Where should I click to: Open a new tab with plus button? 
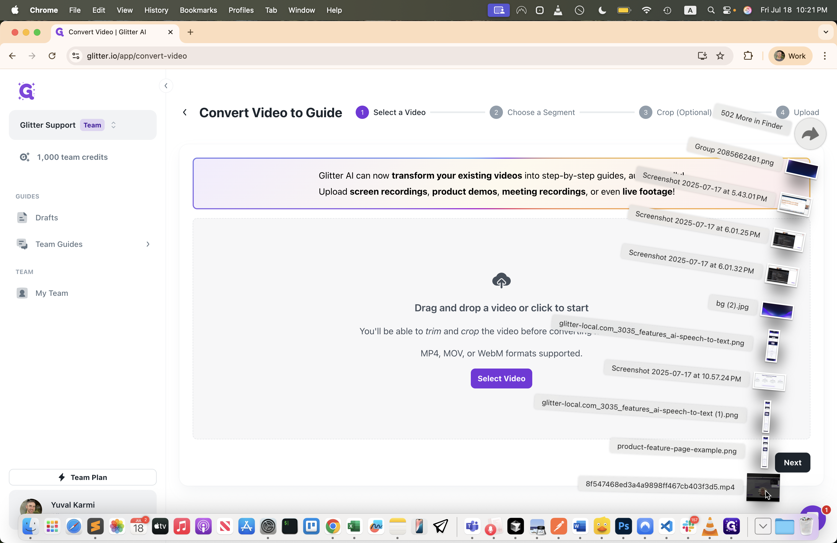[x=190, y=32]
